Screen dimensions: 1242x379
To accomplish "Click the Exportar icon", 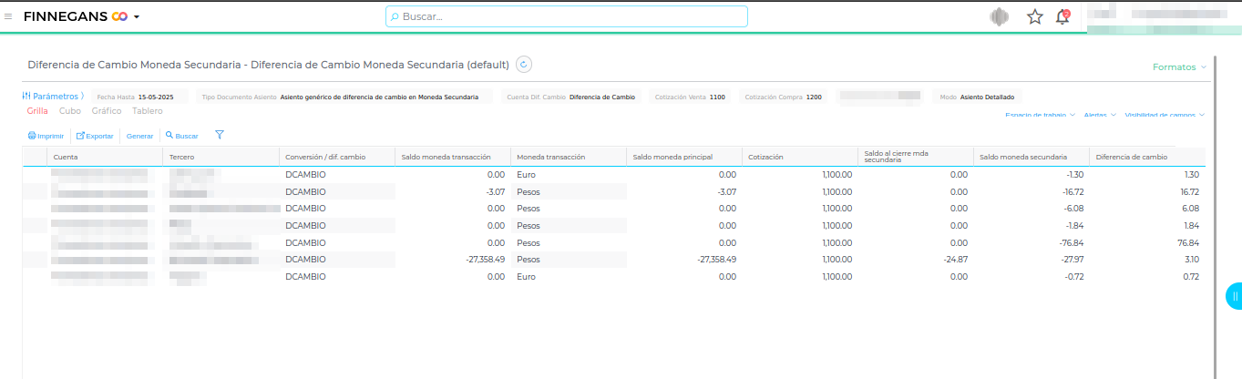I will tap(80, 136).
